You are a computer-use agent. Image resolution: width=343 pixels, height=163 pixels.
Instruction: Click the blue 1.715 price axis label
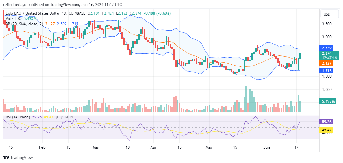click(327, 71)
